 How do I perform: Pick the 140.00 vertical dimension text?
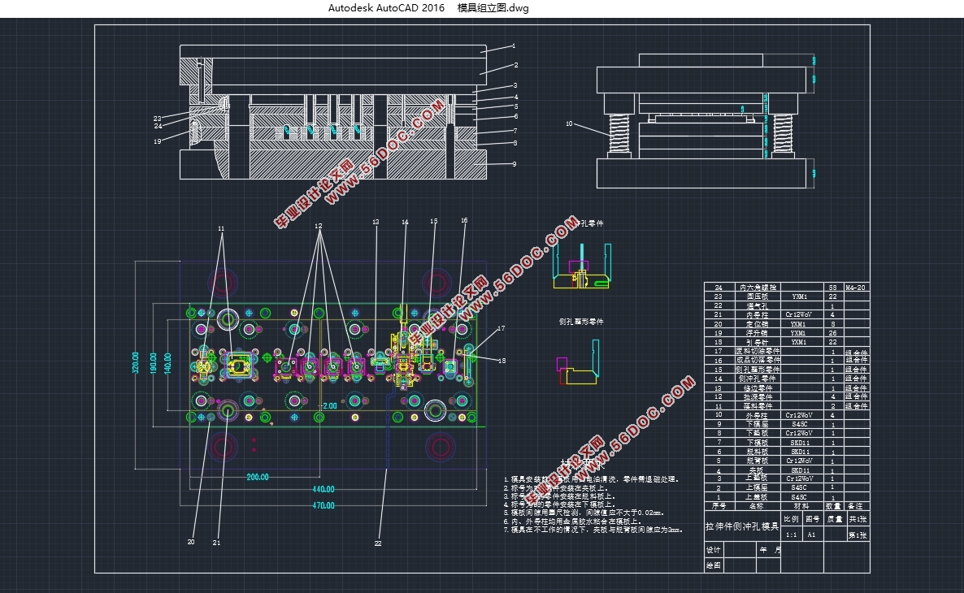pyautogui.click(x=167, y=362)
